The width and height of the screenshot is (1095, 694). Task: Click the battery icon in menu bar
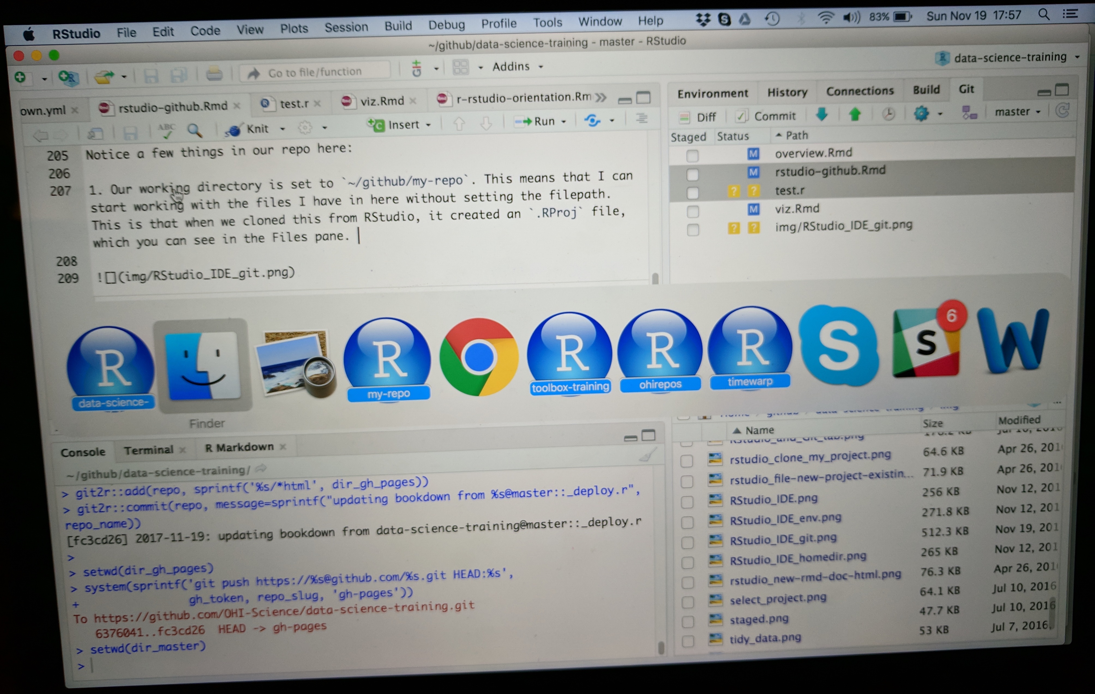pos(902,17)
